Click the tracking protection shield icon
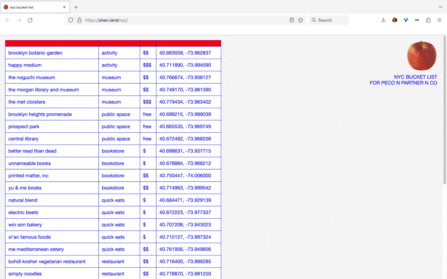The image size is (447, 279). 70,20
